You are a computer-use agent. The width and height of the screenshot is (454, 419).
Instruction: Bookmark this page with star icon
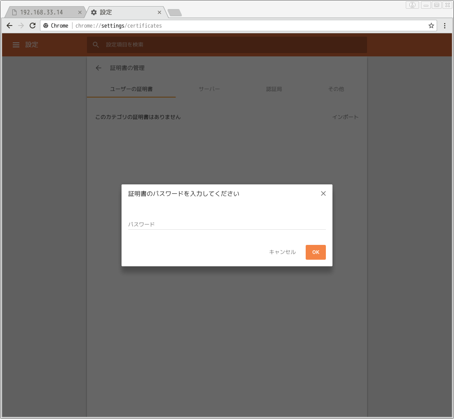(x=431, y=26)
